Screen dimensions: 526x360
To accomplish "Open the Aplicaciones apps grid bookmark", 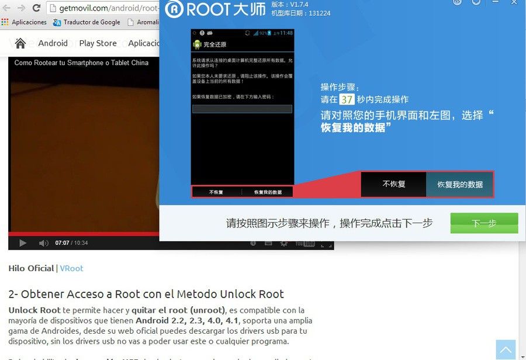I will click(x=24, y=22).
